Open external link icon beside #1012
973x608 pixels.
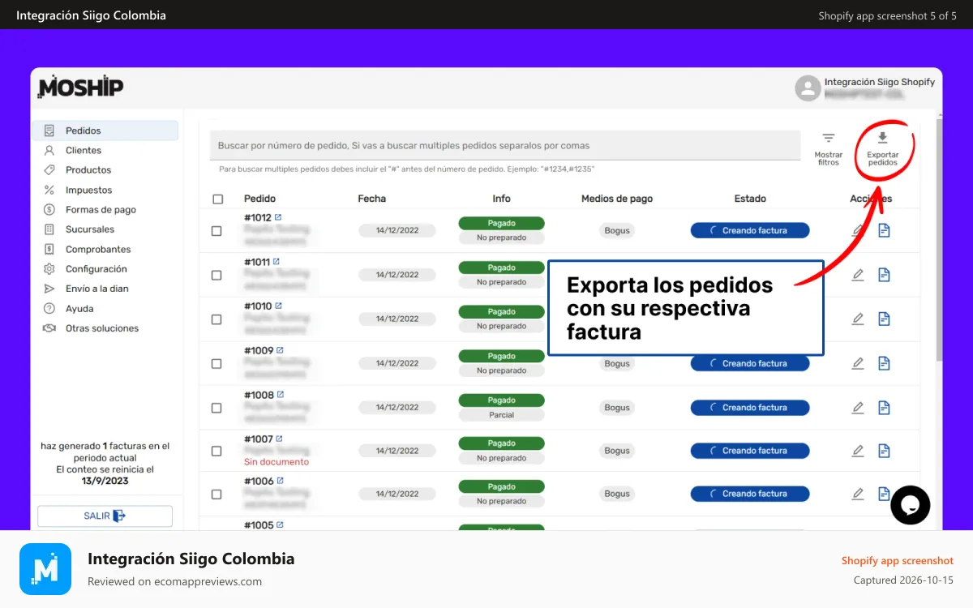(x=278, y=217)
